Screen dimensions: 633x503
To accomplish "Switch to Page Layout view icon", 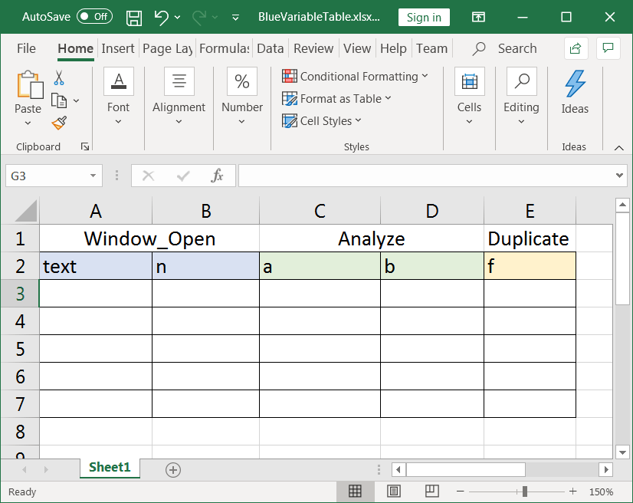I will coord(394,491).
